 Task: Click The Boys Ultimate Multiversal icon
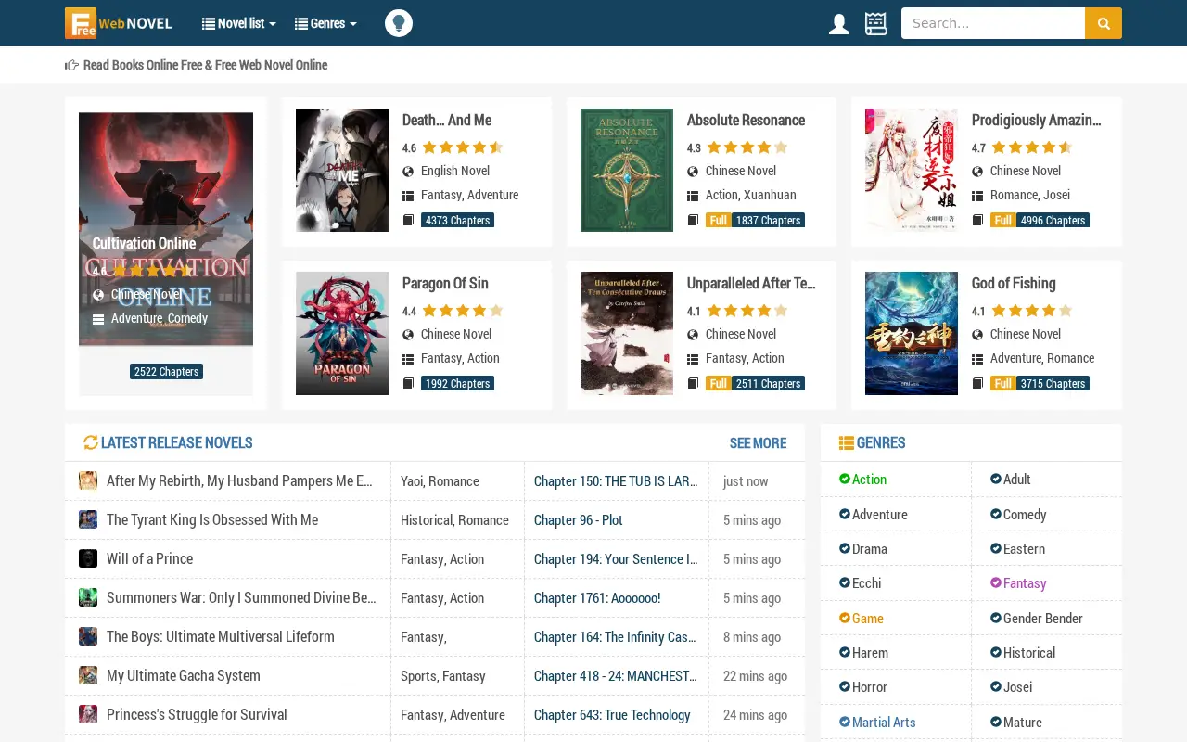[x=88, y=636]
